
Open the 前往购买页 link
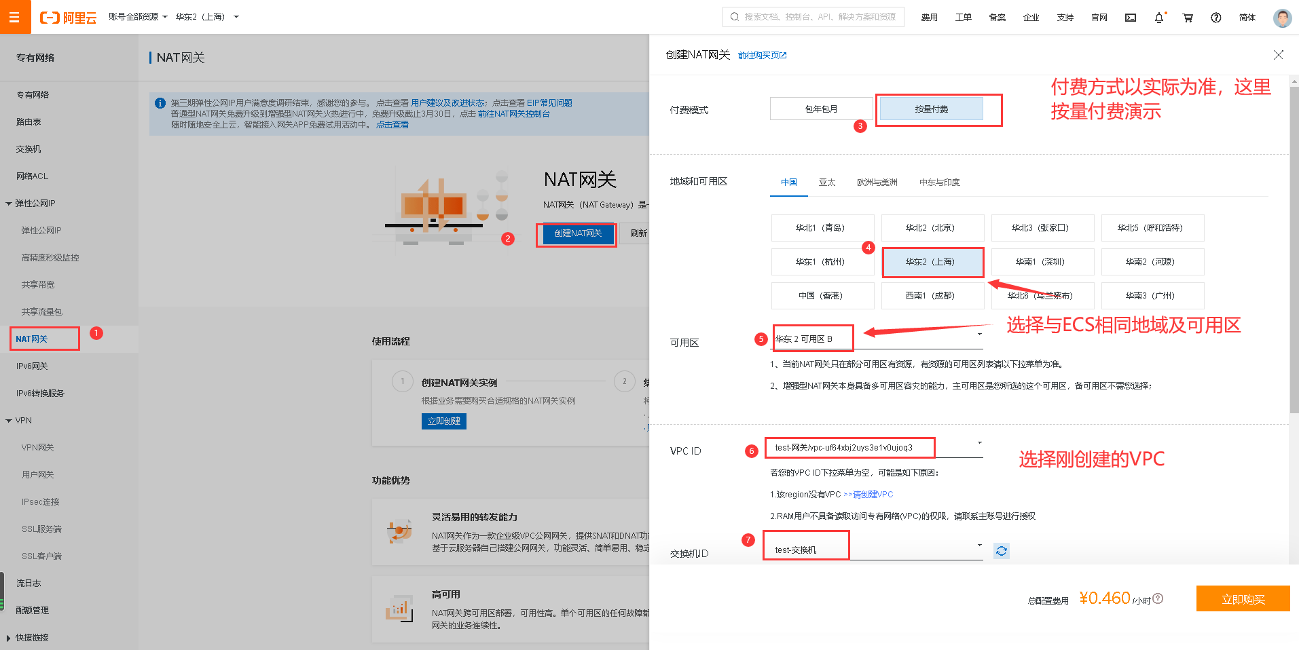762,56
